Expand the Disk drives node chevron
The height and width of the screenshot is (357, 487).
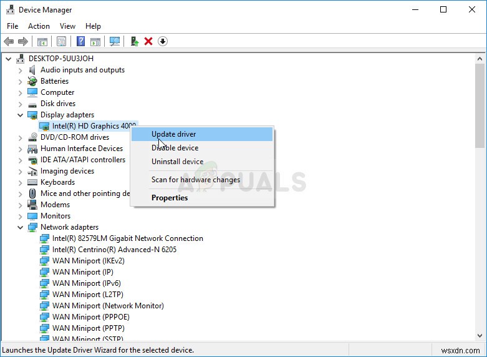pyautogui.click(x=20, y=104)
